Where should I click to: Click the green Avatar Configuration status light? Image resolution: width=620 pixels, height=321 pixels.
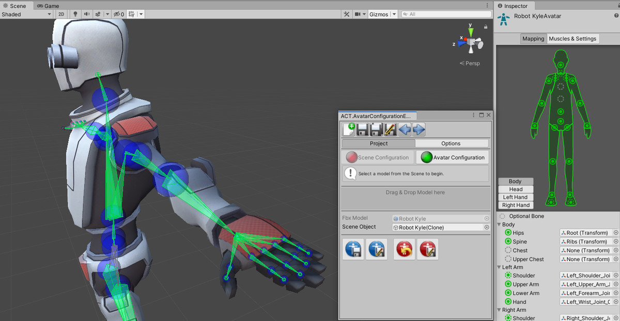[427, 157]
